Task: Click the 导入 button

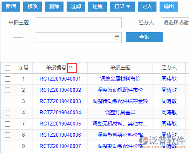Action: (147, 7)
